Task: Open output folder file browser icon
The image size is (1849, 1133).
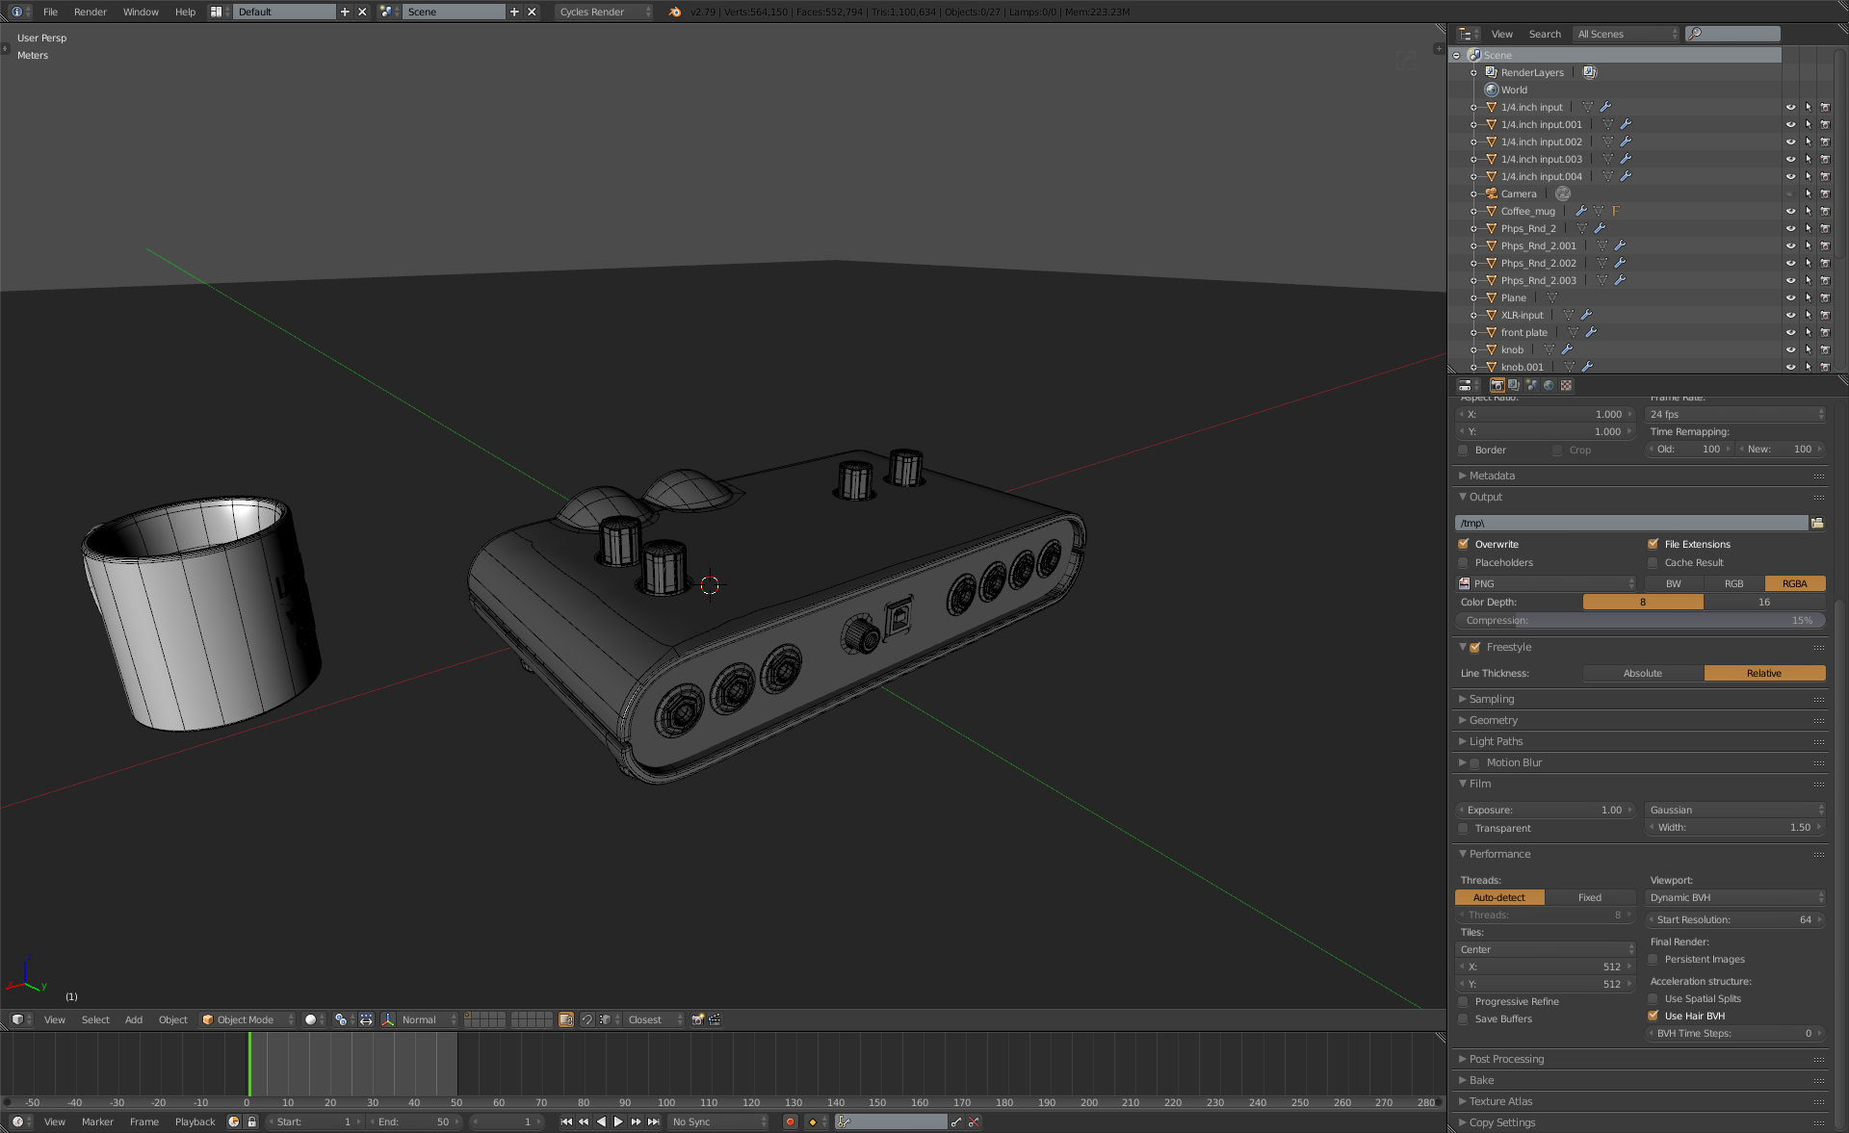Action: point(1817,523)
